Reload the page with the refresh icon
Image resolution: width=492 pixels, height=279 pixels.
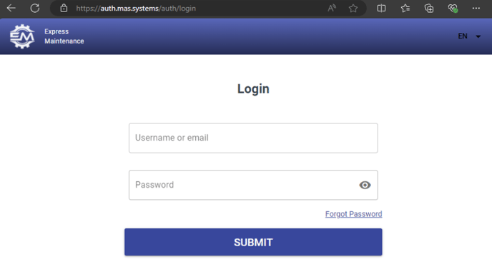pyautogui.click(x=35, y=8)
